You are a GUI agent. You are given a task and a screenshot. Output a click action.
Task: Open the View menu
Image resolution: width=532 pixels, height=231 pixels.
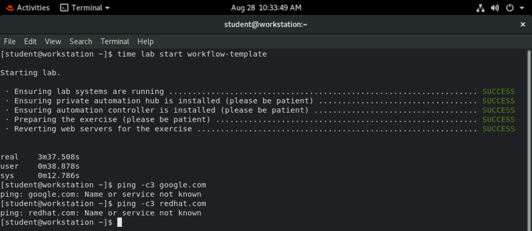pos(53,42)
